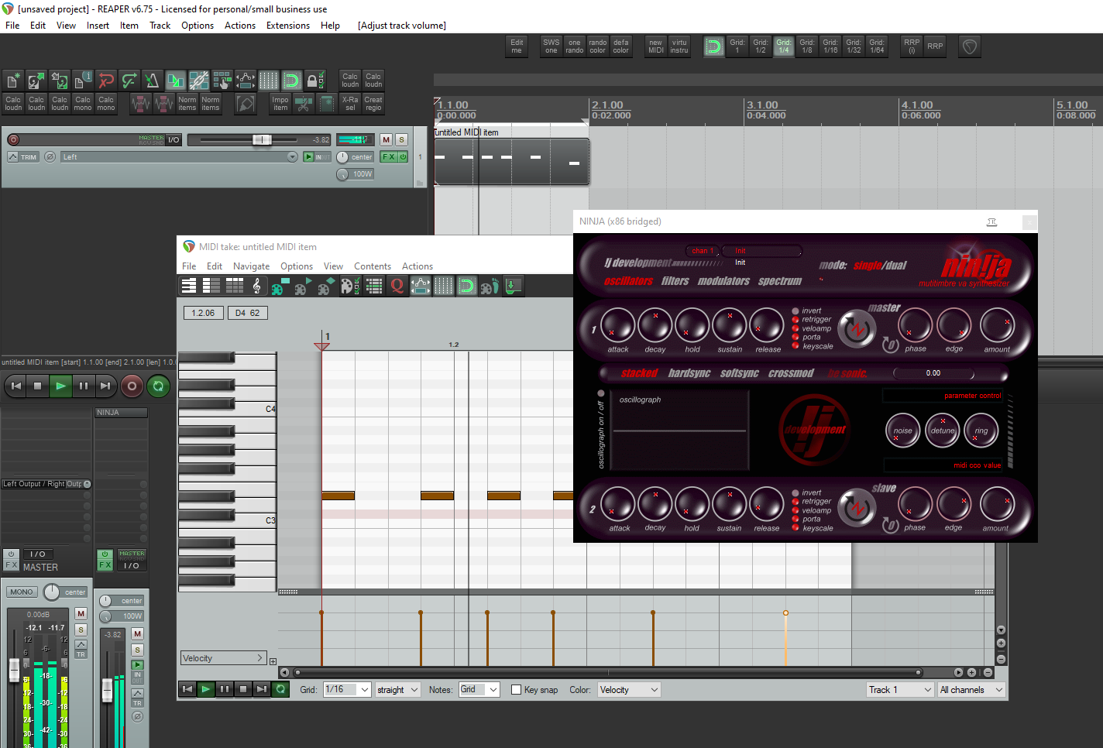Switch to NINJA modulators tab
This screenshot has height=748, width=1103.
click(x=723, y=281)
